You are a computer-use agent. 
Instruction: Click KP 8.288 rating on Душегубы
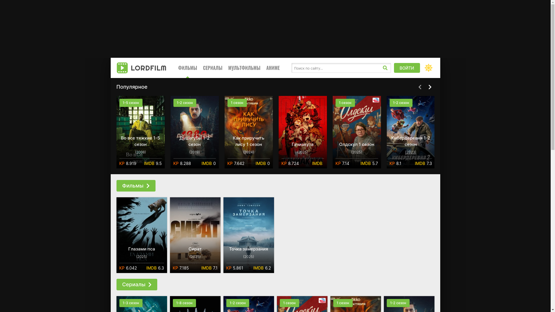[x=182, y=164]
